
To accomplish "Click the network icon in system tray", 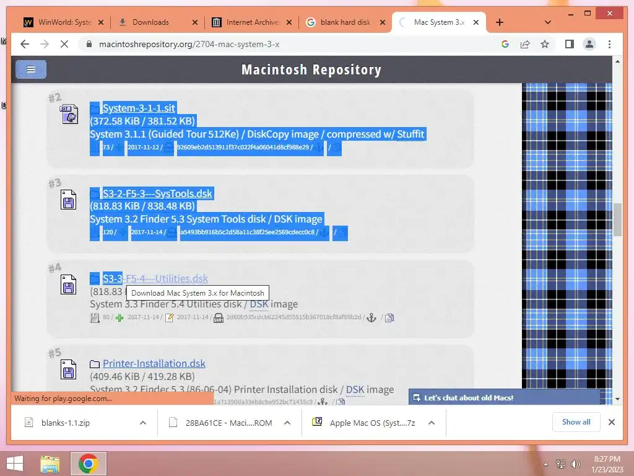I will coord(560,464).
